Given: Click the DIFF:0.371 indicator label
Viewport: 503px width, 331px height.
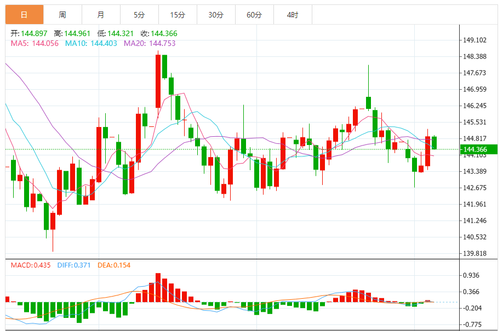Looking at the screenshot, I should tap(74, 265).
